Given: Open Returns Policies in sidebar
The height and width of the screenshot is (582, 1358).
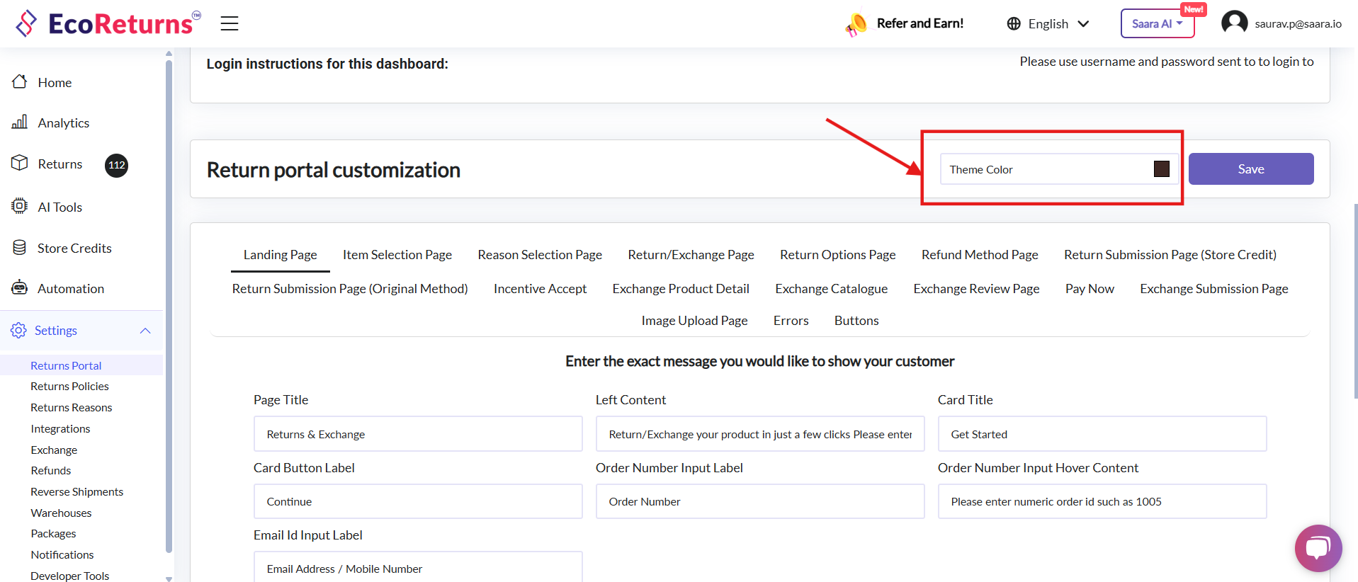Looking at the screenshot, I should pos(69,387).
